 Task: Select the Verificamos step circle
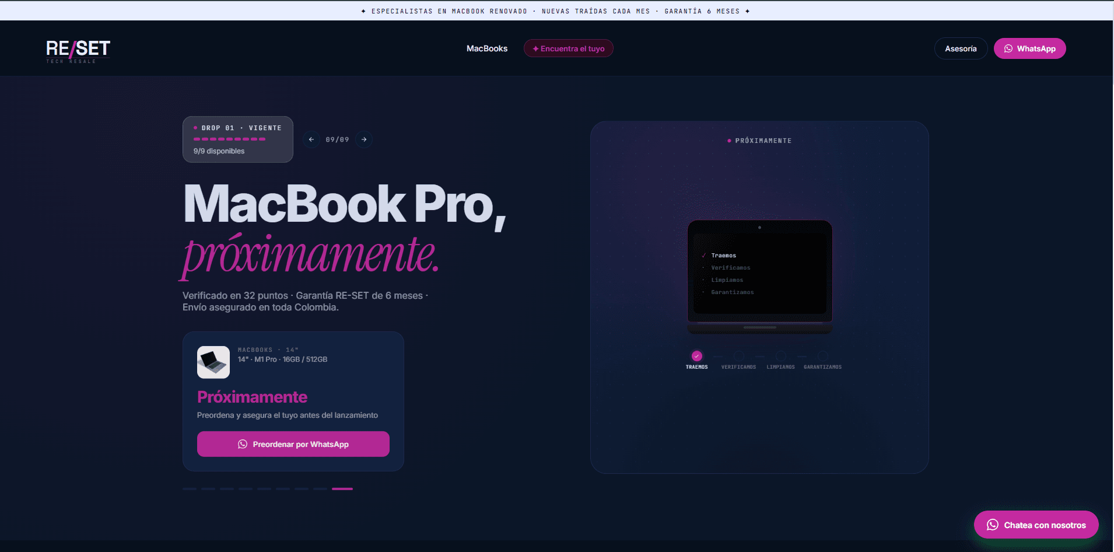tap(739, 356)
